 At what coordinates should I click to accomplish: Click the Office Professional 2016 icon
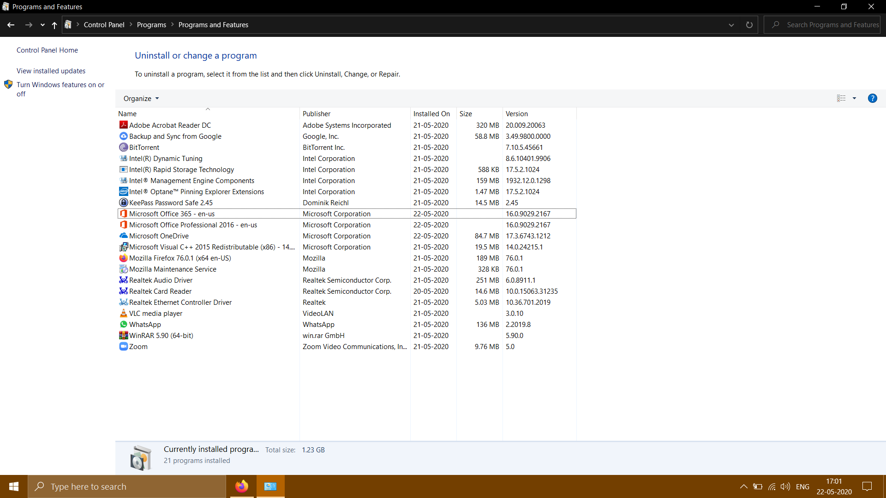click(x=123, y=225)
